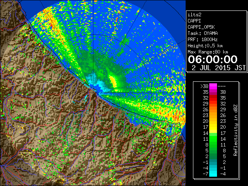Click the yellow 17-20 dBZ legend swatch
This screenshot has width=248, height=186.
[213, 127]
